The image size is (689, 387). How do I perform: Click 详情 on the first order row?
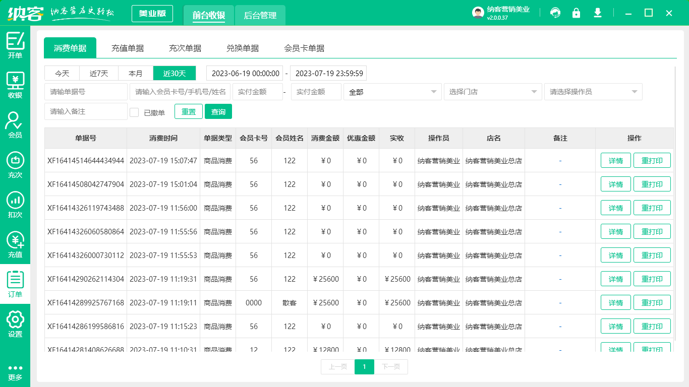click(615, 160)
